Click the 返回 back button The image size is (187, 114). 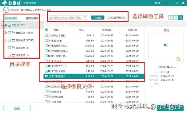coord(17,108)
